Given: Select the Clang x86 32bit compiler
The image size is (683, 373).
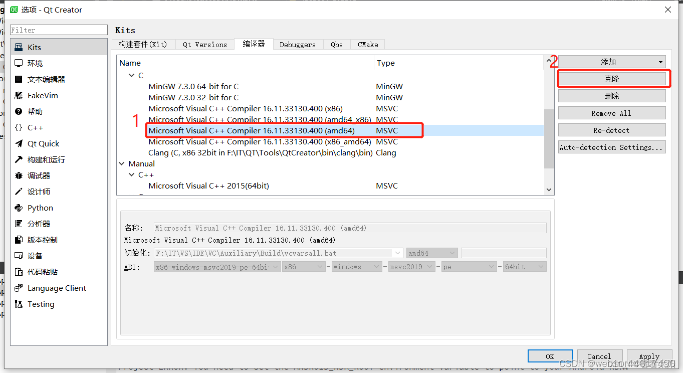Looking at the screenshot, I should point(261,152).
